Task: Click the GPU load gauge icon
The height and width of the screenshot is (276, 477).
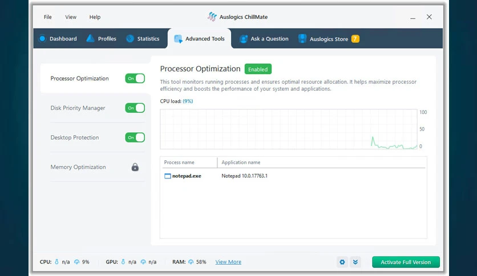Action: 143,262
